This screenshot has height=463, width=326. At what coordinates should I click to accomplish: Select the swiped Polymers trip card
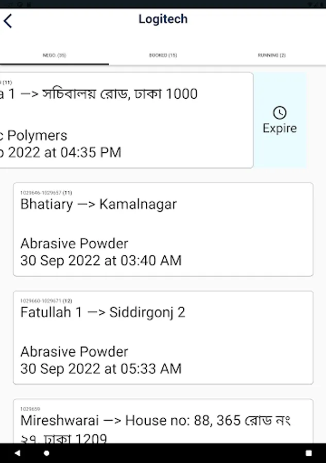(x=127, y=120)
